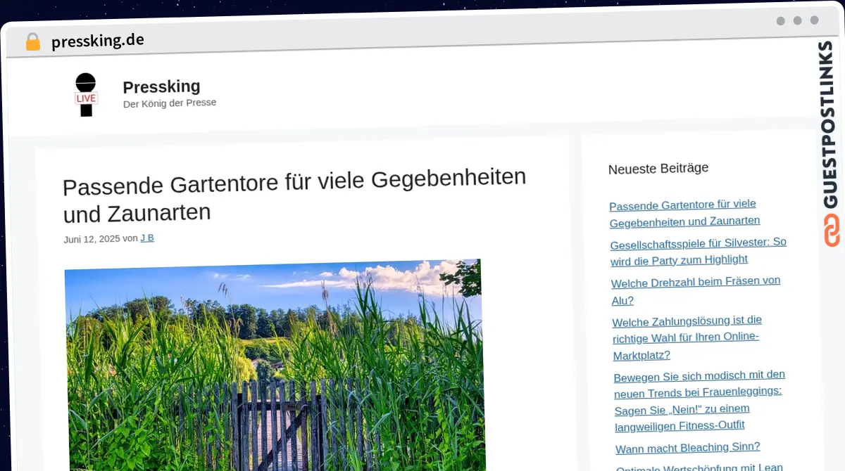Open author link J B
The width and height of the screenshot is (845, 471).
[x=147, y=238]
